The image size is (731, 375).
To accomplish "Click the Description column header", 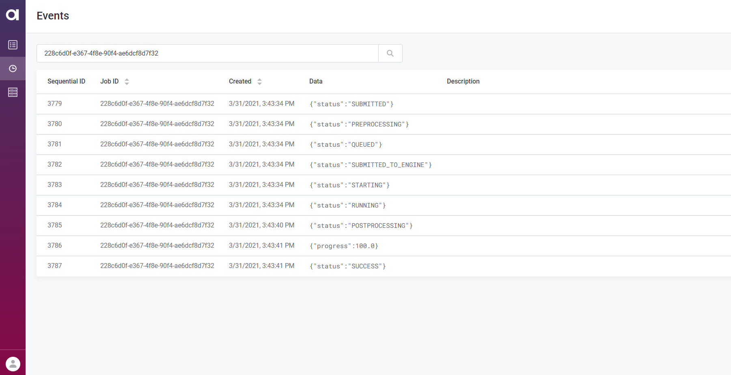I will click(x=463, y=81).
